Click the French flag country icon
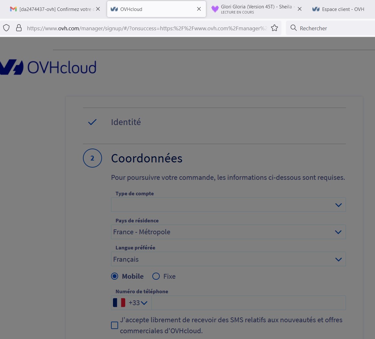The image size is (375, 339). click(x=119, y=303)
